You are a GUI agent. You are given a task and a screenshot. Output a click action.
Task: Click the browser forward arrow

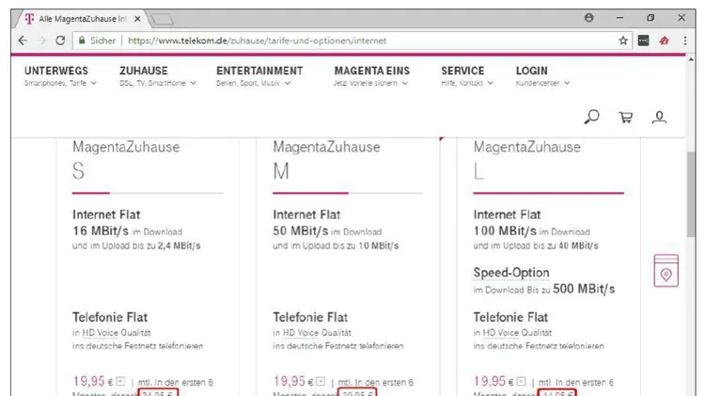tap(41, 40)
